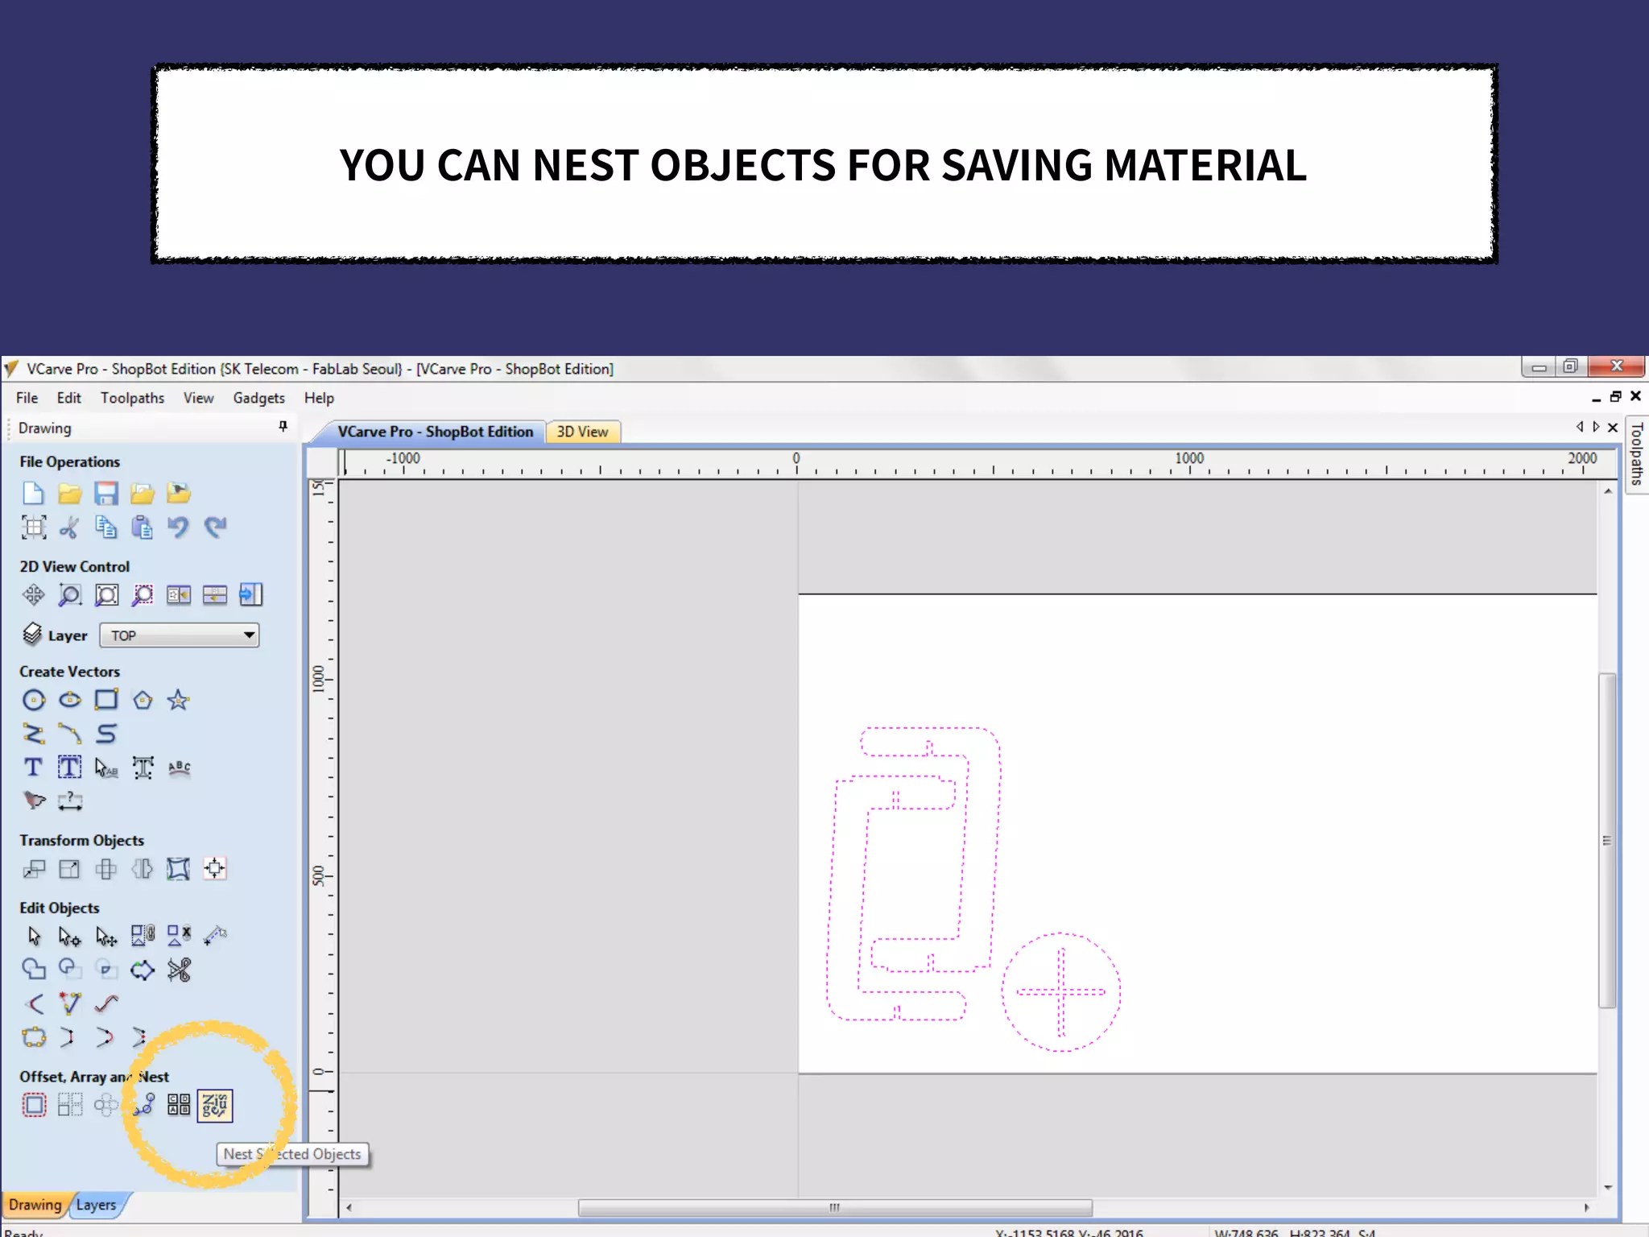Click the Undo icon
This screenshot has height=1237, width=1649.
coord(178,527)
